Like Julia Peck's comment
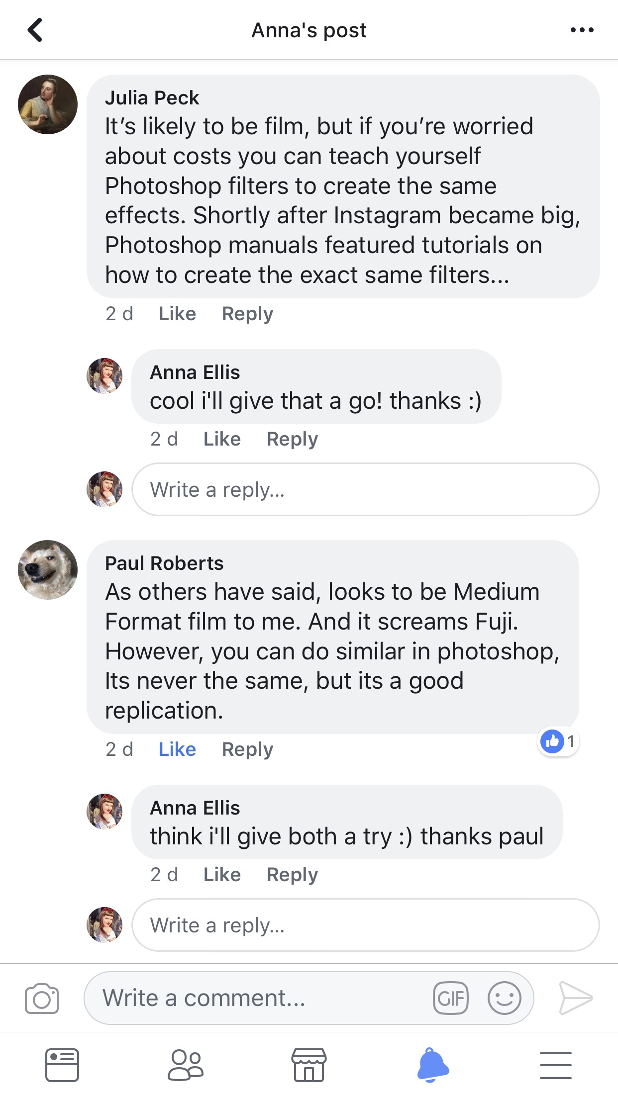This screenshot has height=1098, width=618. pyautogui.click(x=177, y=314)
